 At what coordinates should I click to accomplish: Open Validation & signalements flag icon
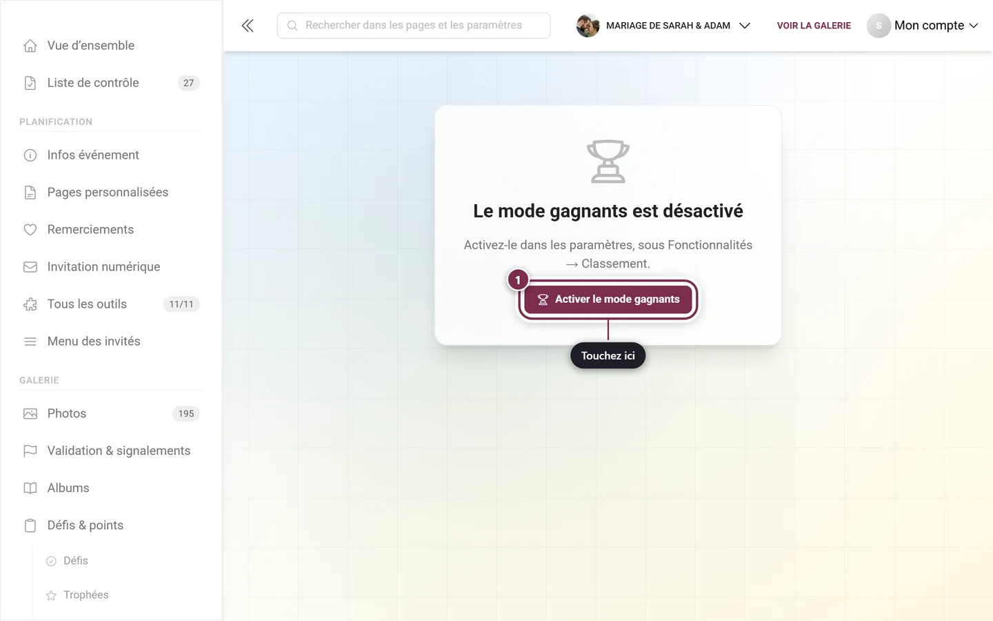pos(30,451)
